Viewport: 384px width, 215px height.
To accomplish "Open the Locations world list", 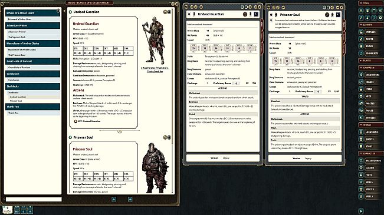I will [370, 132].
